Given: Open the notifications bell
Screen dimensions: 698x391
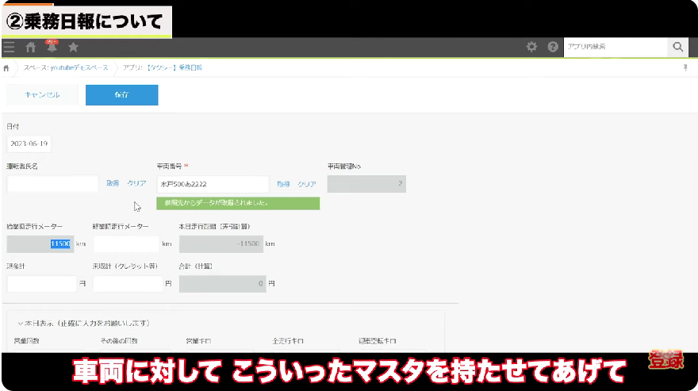Looking at the screenshot, I should coord(52,48).
